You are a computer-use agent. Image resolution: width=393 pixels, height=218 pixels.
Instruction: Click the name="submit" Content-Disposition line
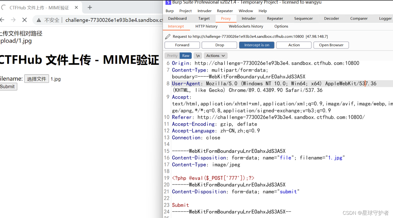click(236, 192)
